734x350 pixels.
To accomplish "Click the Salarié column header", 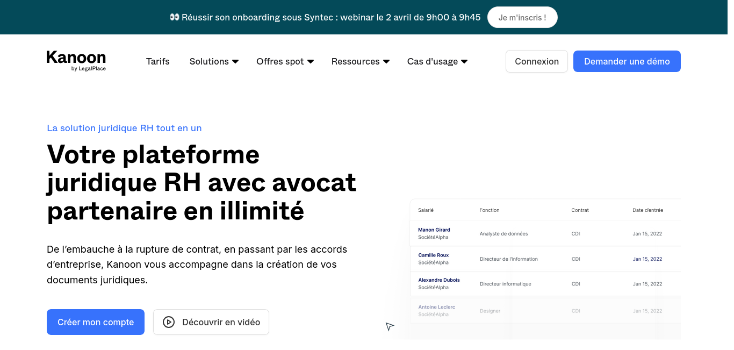I will pyautogui.click(x=426, y=210).
